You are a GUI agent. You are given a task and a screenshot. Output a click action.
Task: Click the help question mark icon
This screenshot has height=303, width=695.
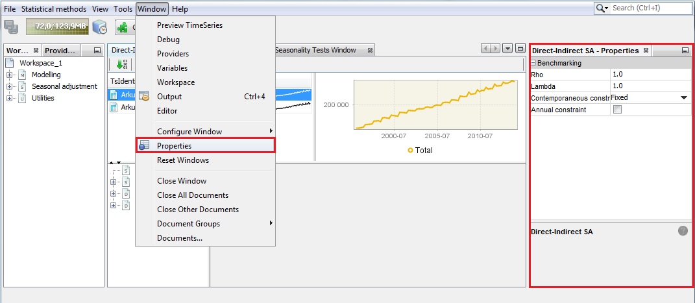click(x=683, y=231)
